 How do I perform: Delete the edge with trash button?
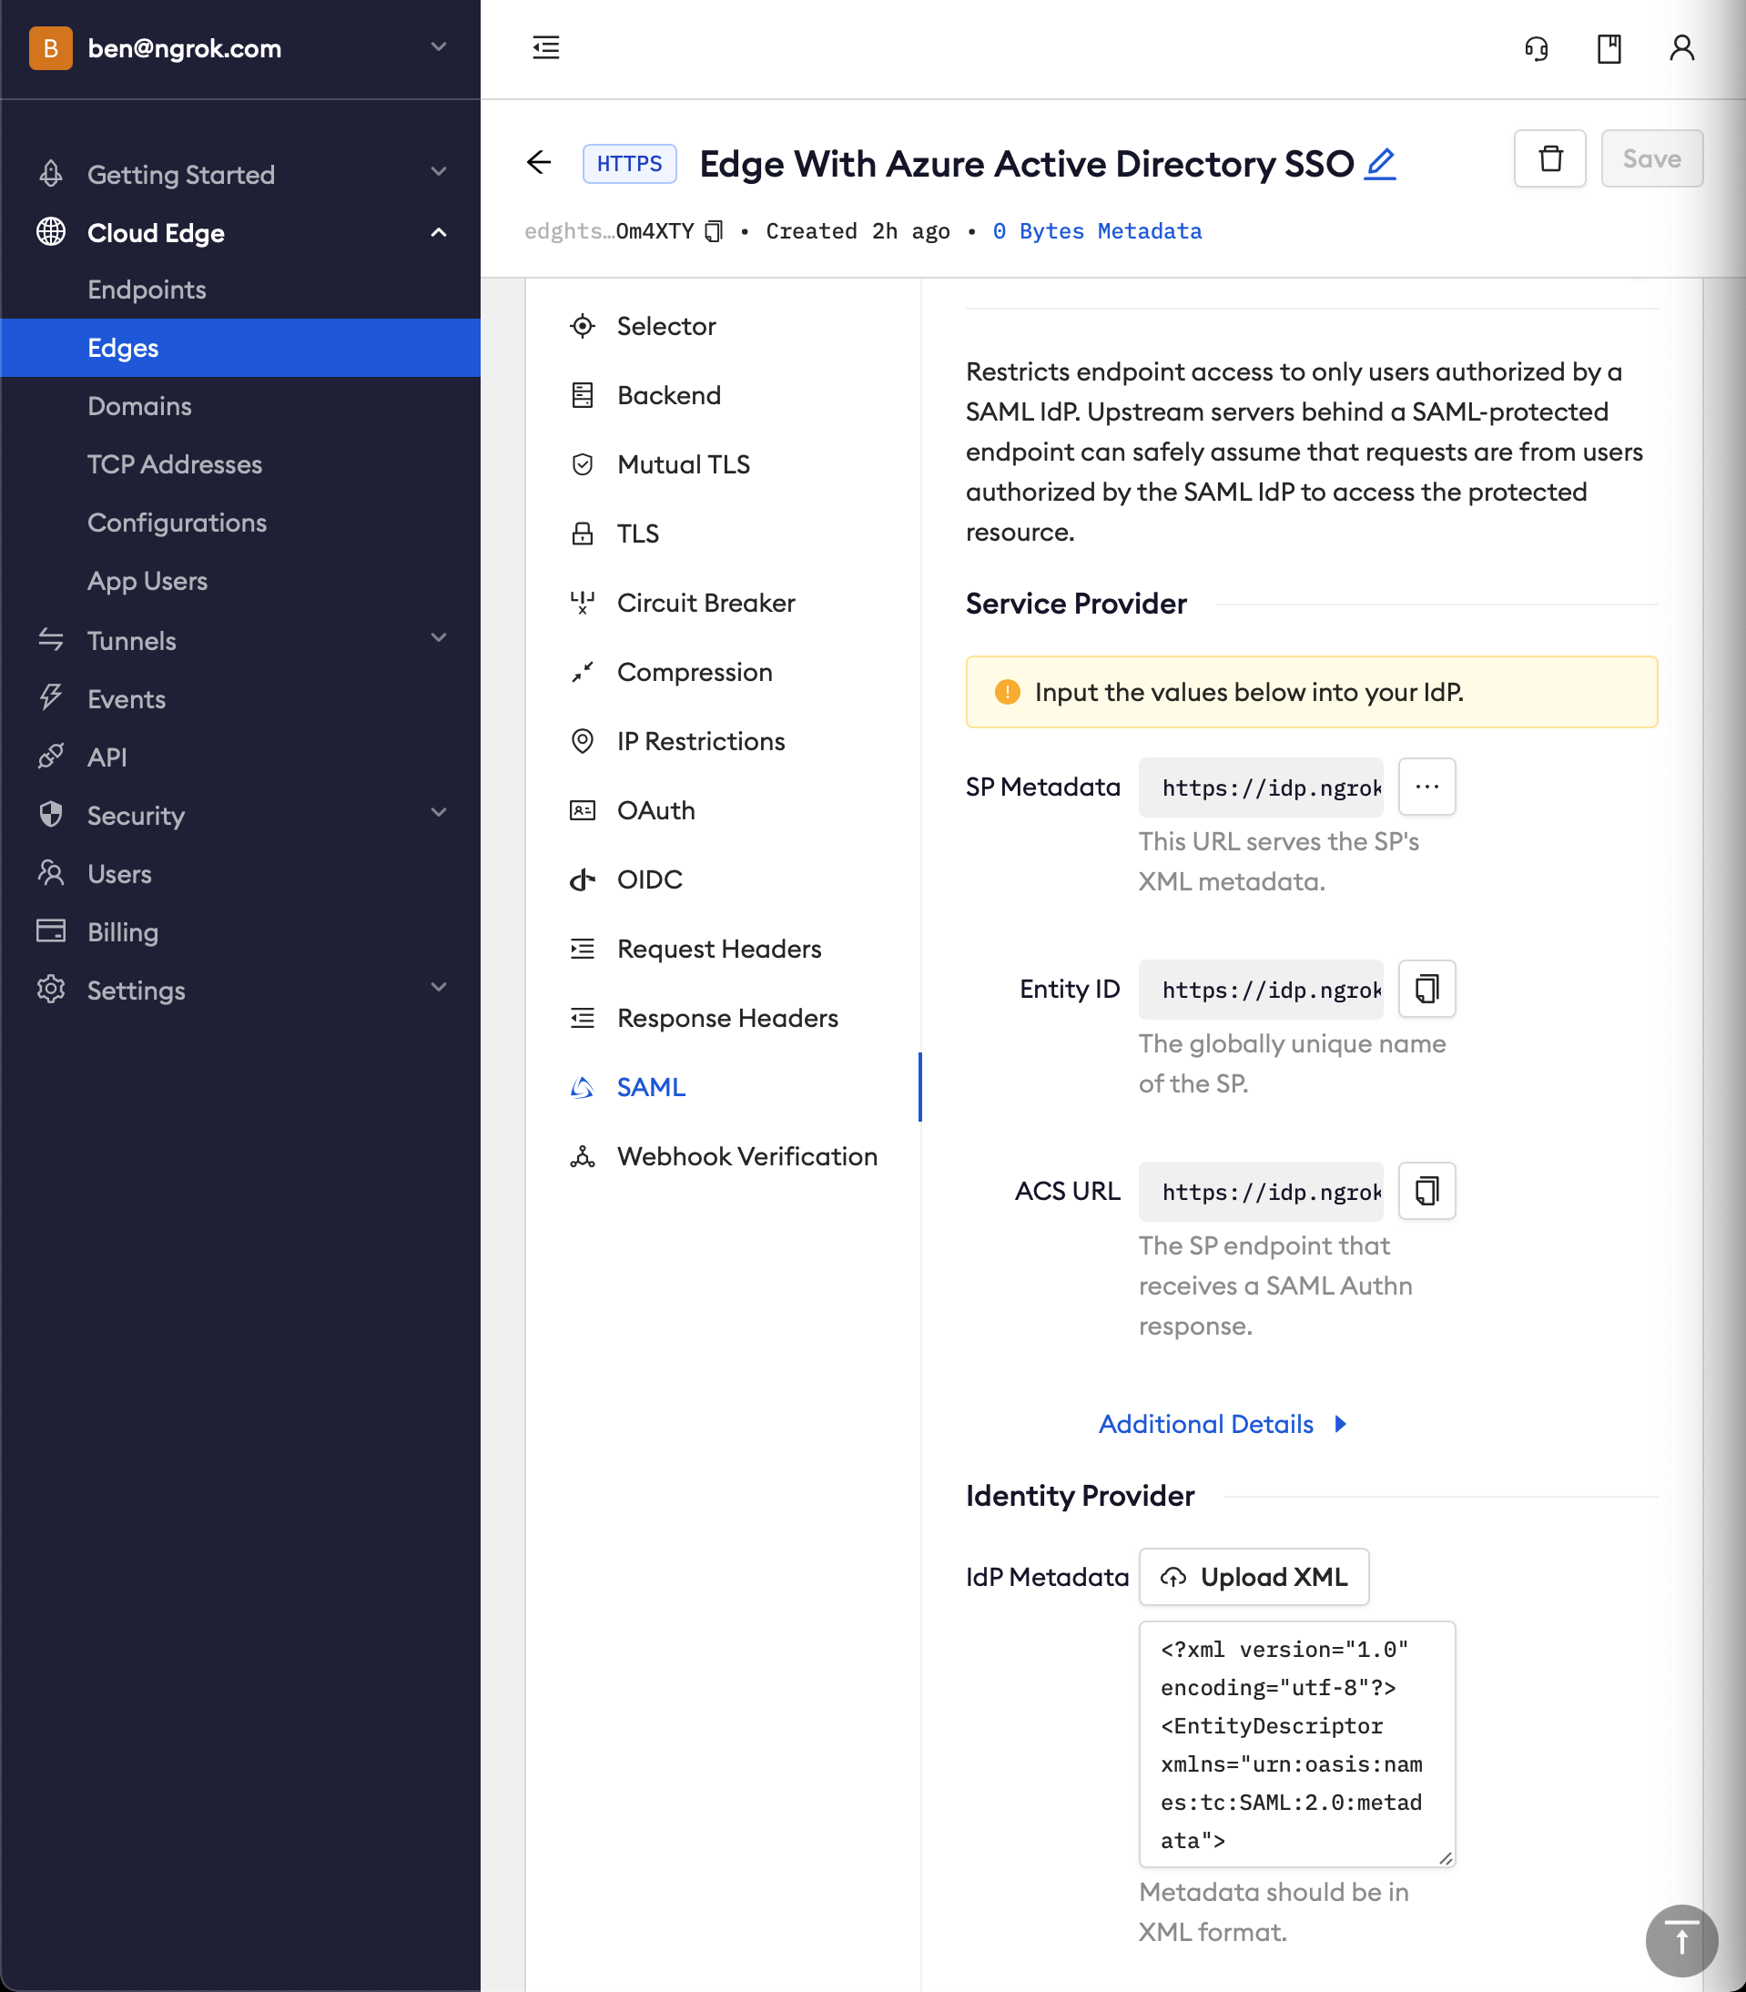1549,158
